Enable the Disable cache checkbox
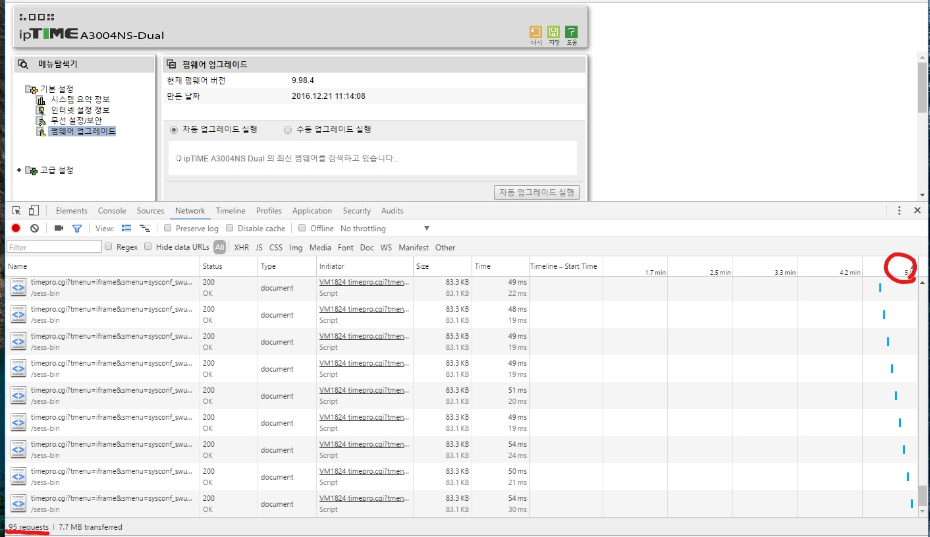The height and width of the screenshot is (537, 930). (x=230, y=228)
